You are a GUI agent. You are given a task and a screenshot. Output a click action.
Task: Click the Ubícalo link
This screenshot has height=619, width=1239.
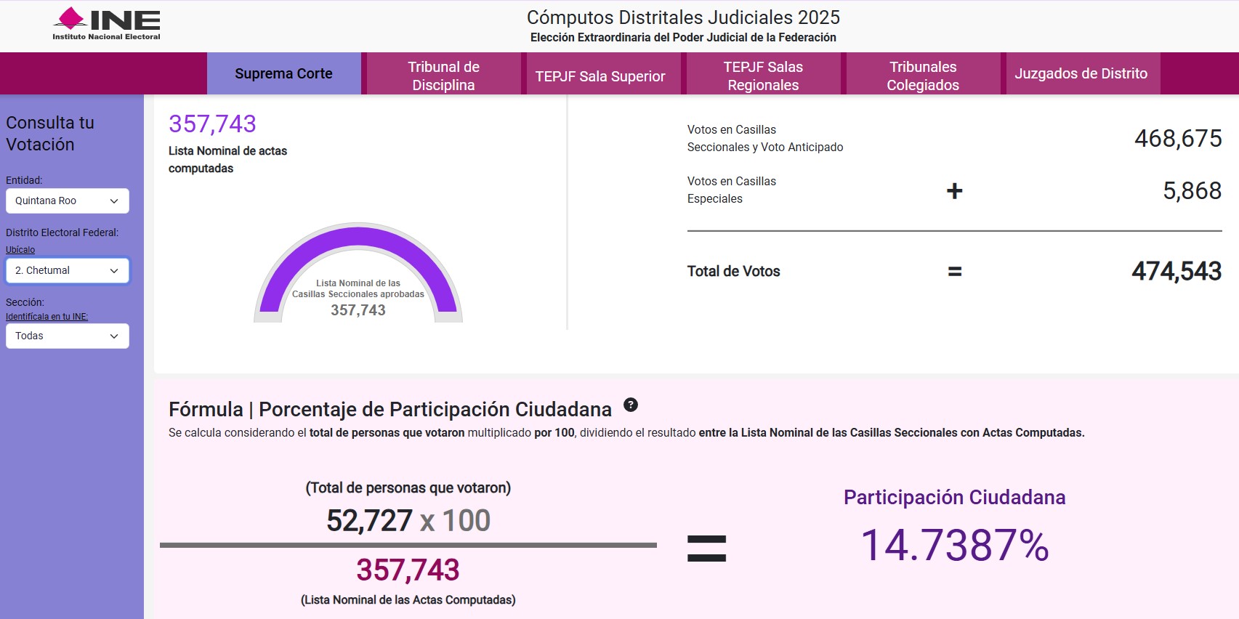(20, 250)
